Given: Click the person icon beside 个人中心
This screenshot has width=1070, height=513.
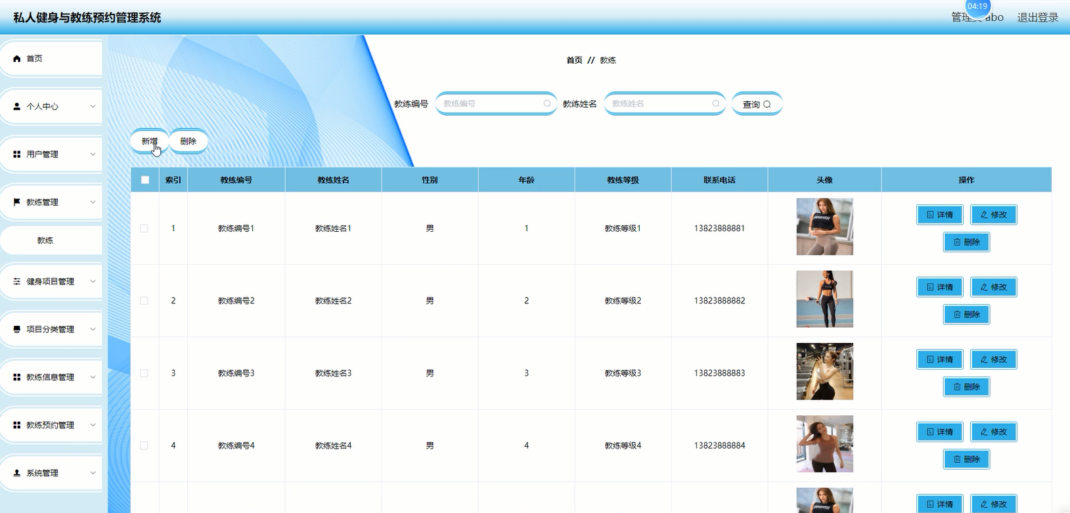Looking at the screenshot, I should tap(17, 106).
